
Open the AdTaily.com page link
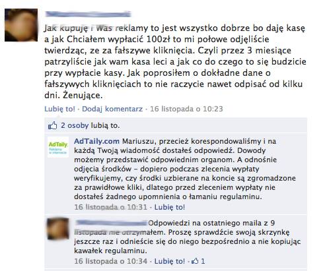(x=96, y=141)
